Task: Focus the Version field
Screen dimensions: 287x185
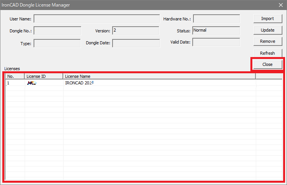Action: [x=136, y=31]
